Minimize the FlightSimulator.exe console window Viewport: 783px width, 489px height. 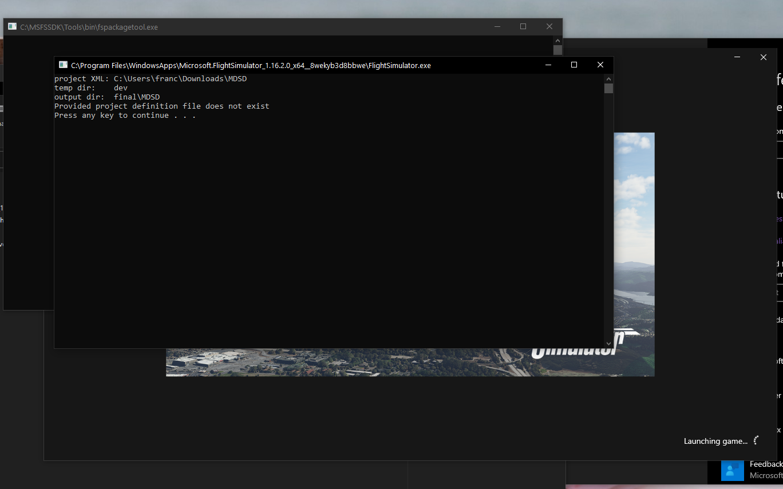click(x=548, y=65)
